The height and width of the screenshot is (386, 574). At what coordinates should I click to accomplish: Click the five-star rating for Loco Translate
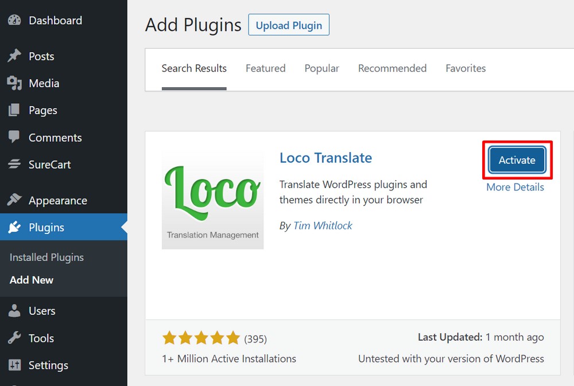[201, 338]
